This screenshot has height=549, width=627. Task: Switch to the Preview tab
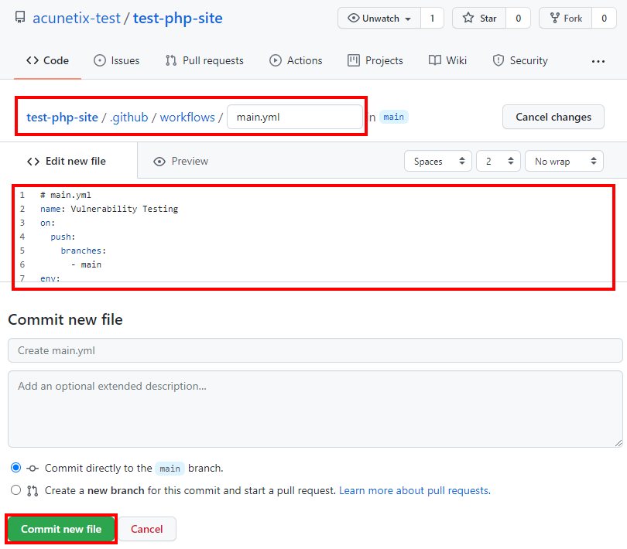click(180, 162)
